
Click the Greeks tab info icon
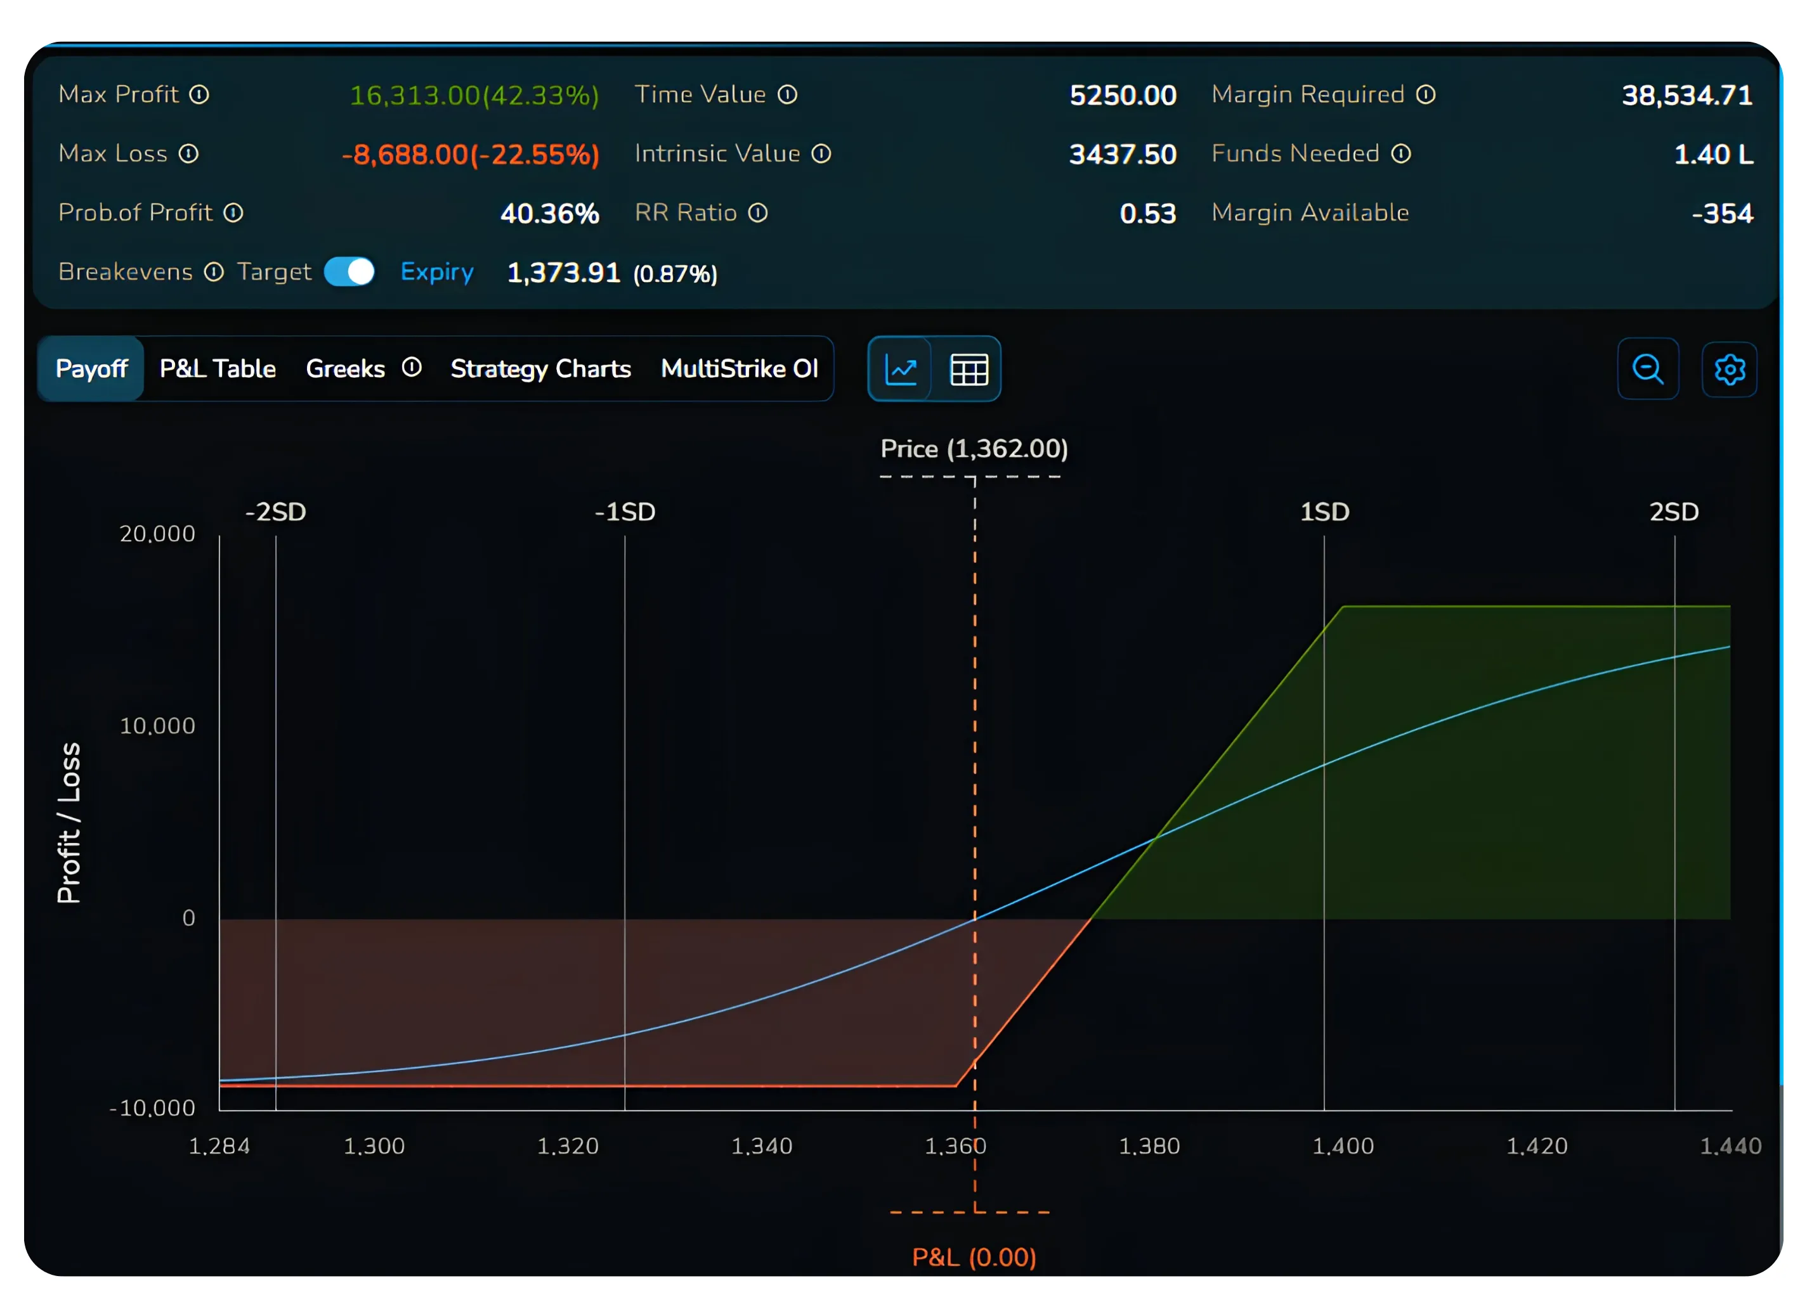coord(411,367)
